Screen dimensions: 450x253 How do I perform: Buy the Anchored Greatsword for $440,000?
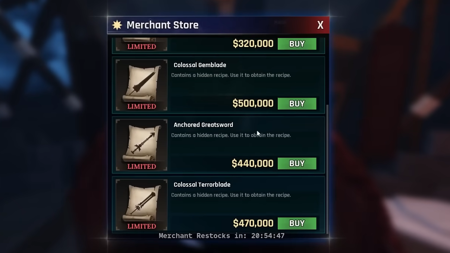[x=297, y=164]
